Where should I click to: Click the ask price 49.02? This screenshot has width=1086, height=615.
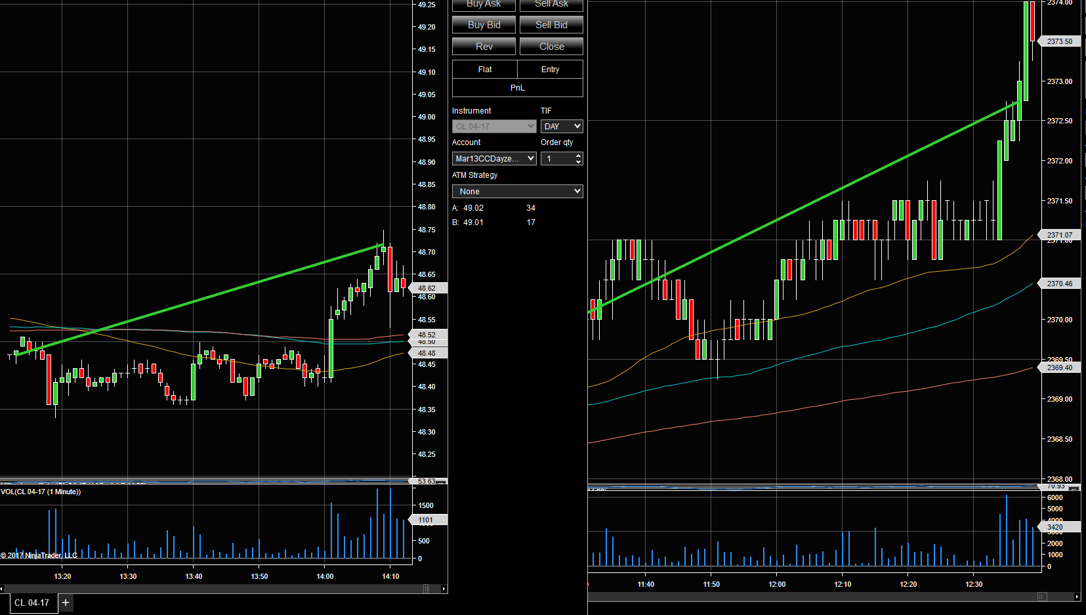click(x=473, y=208)
